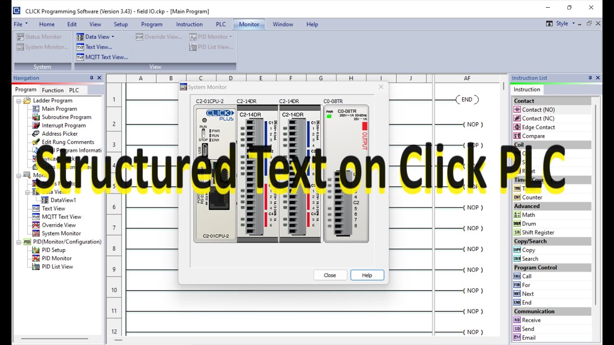Click the Style icon in title ribbon
The image size is (614, 345).
[x=549, y=23]
